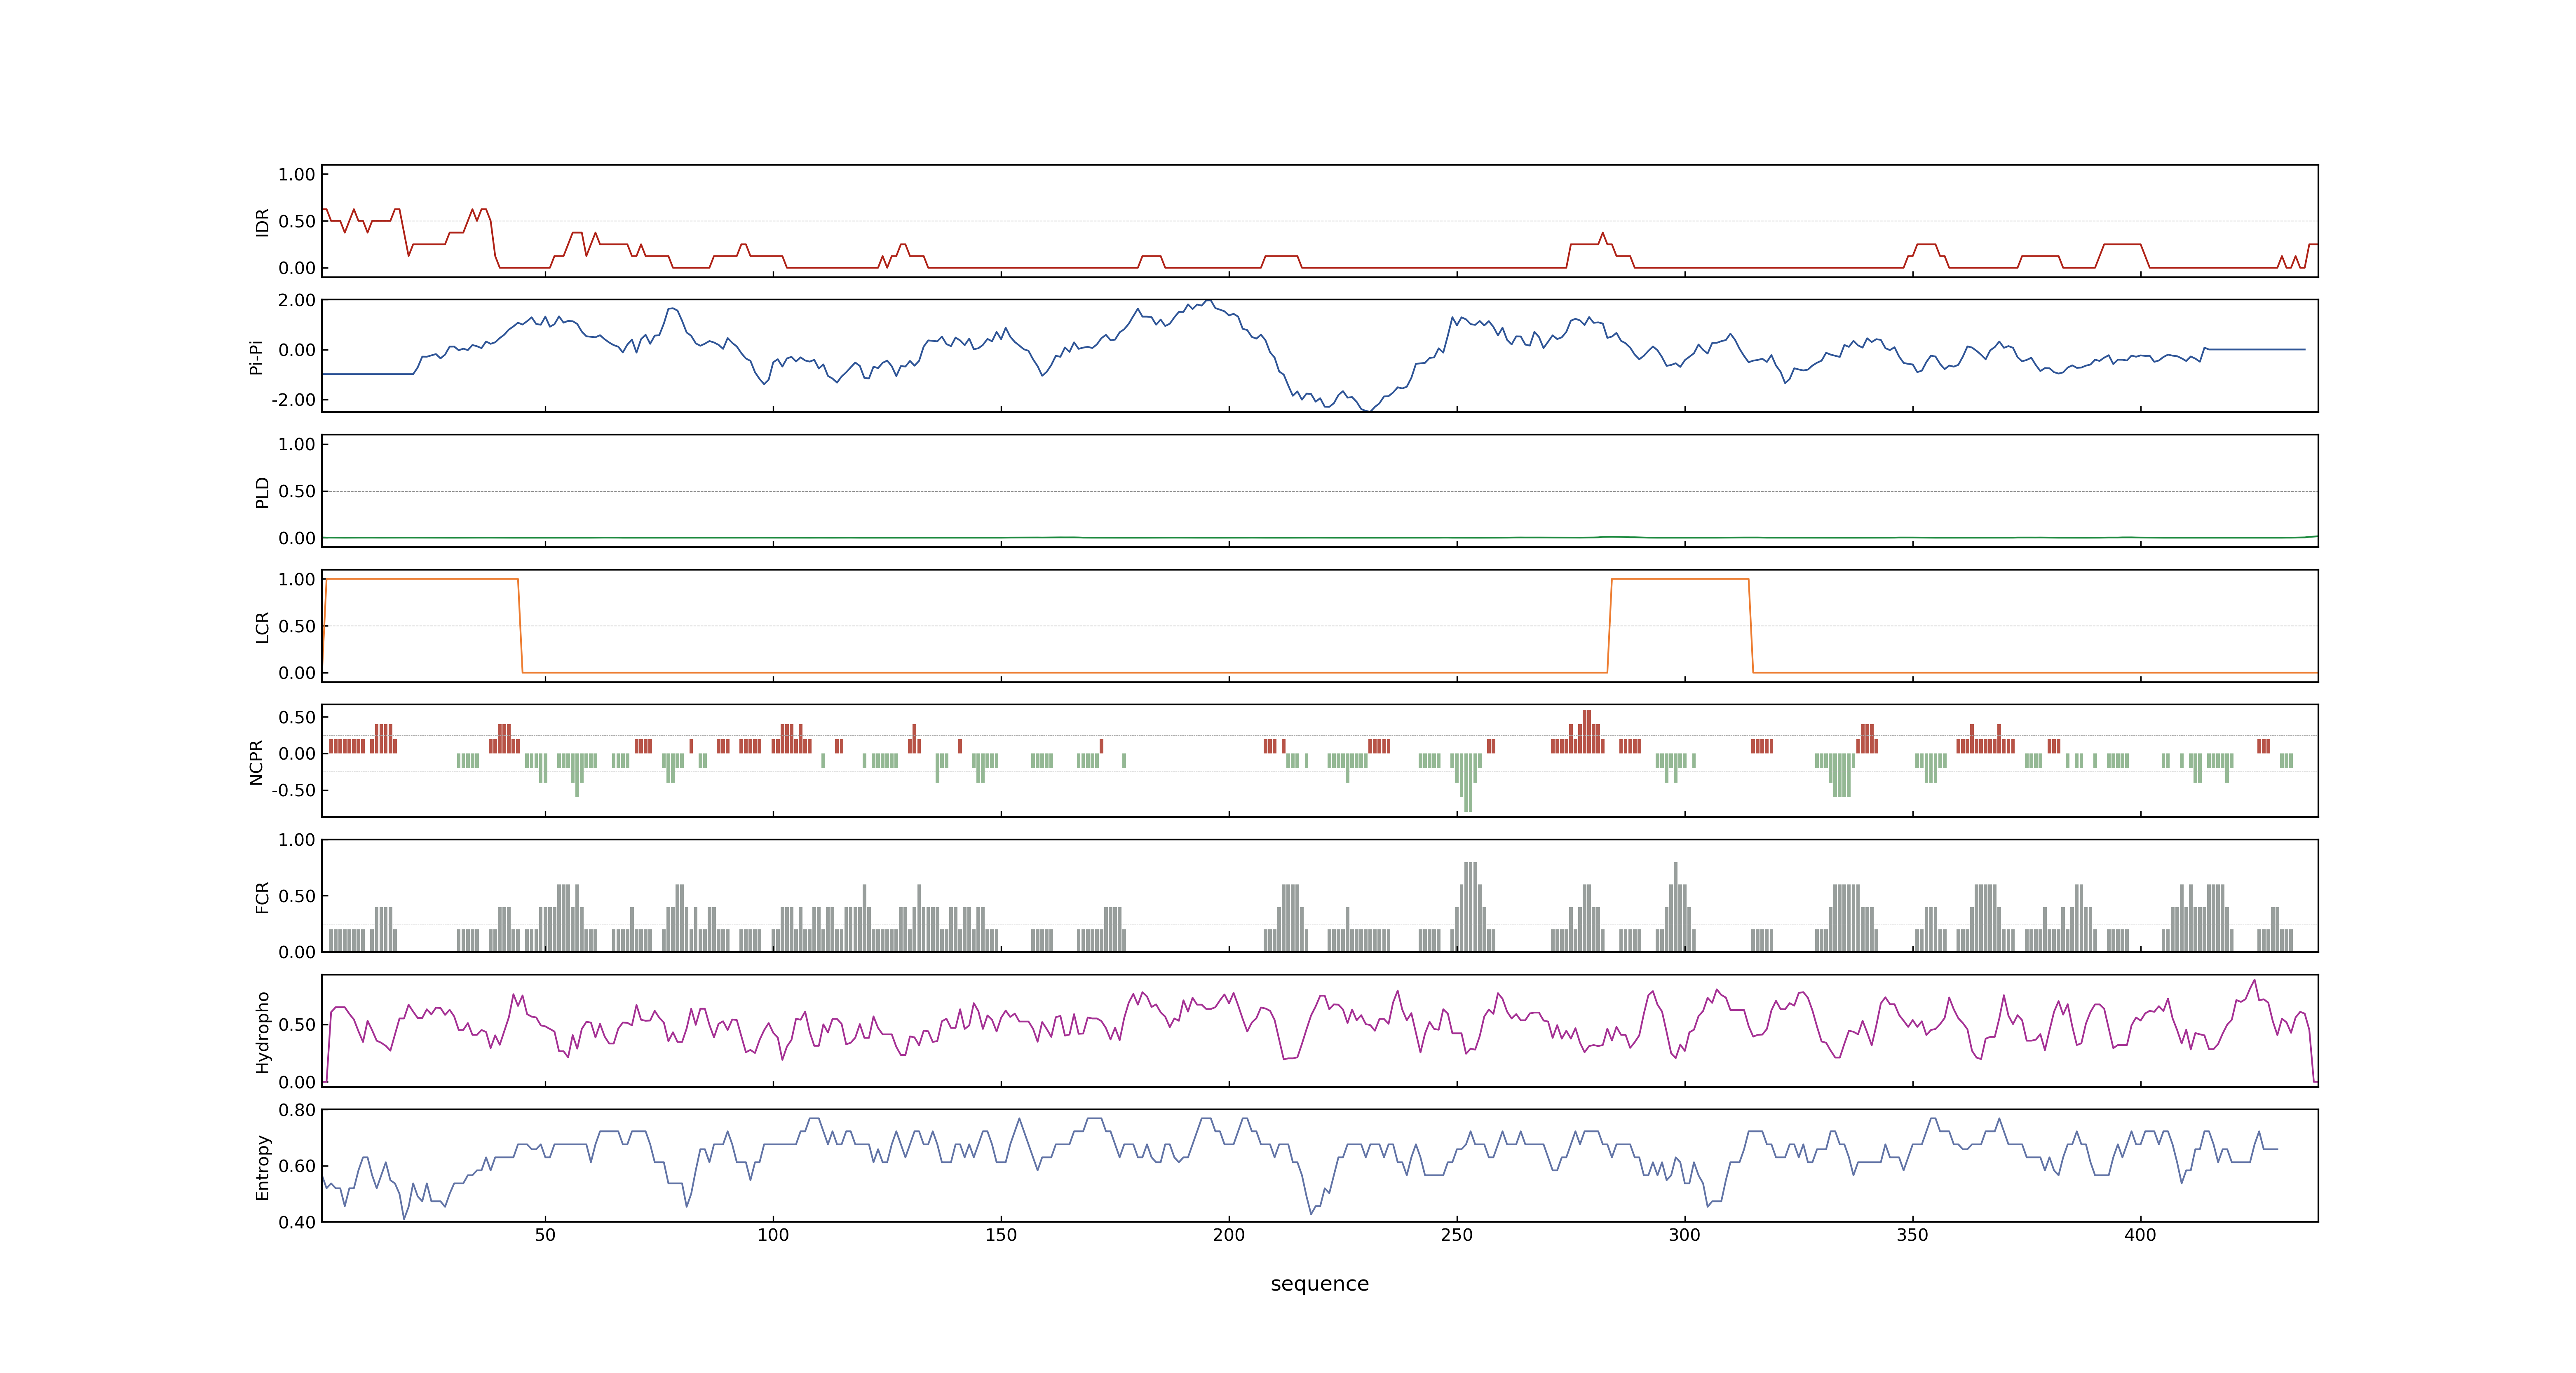This screenshot has height=1373, width=2576.
Task: Click the LCR y-axis label
Action: coord(262,627)
